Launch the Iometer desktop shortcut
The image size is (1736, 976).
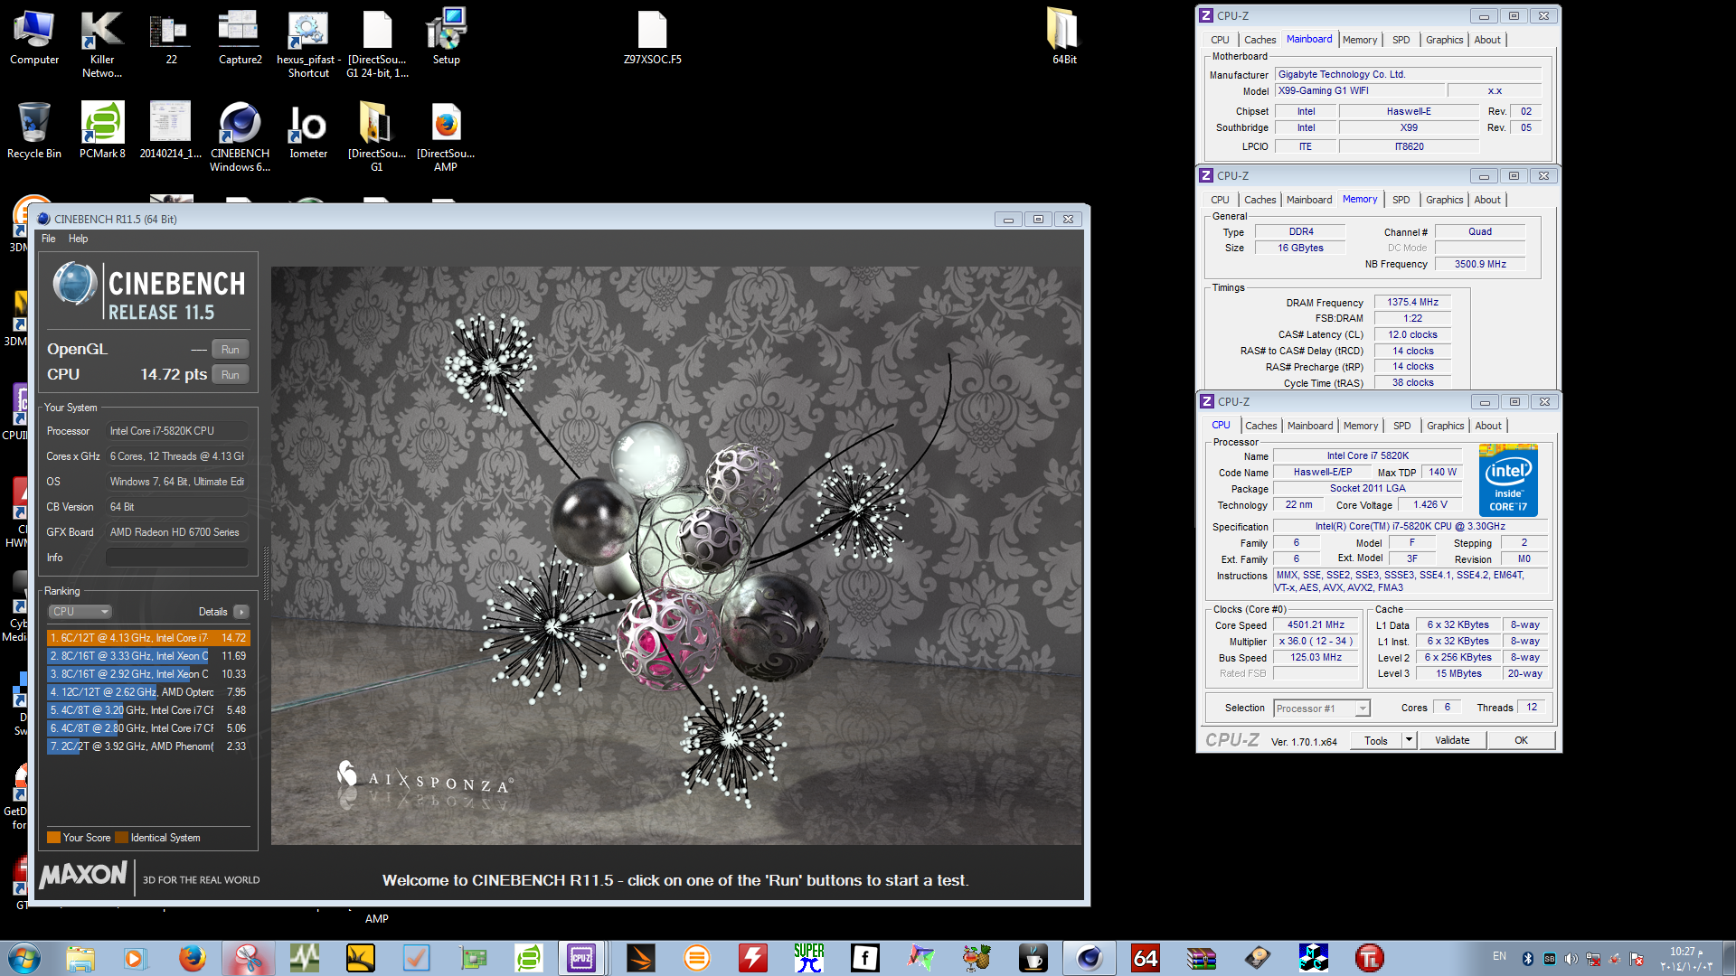308,131
